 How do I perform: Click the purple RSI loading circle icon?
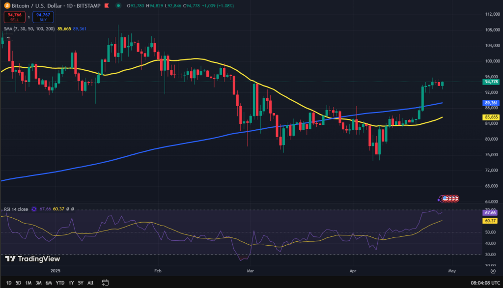click(34, 209)
